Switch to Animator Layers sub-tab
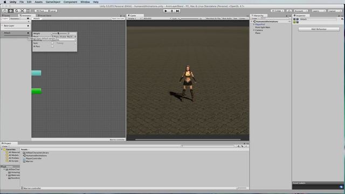Image resolution: width=345 pixels, height=194 pixels. [5, 19]
